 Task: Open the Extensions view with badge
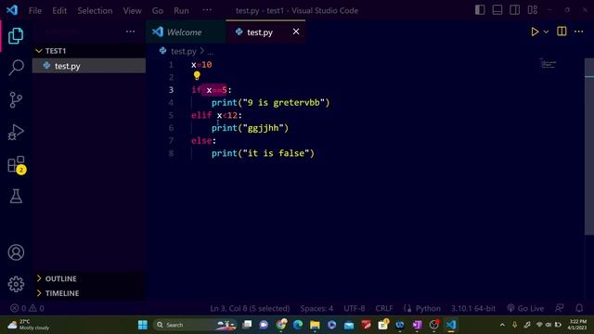[x=17, y=165]
